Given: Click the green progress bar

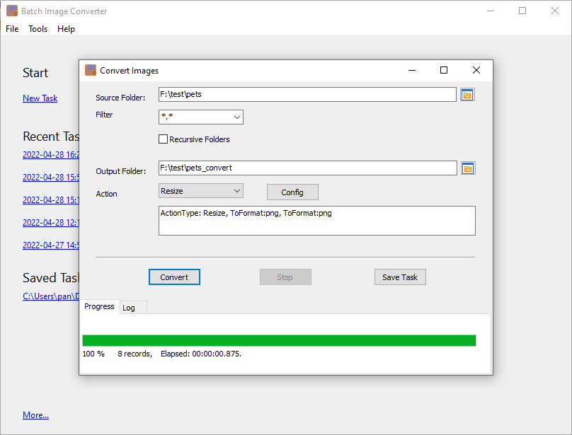Looking at the screenshot, I should click(x=279, y=340).
